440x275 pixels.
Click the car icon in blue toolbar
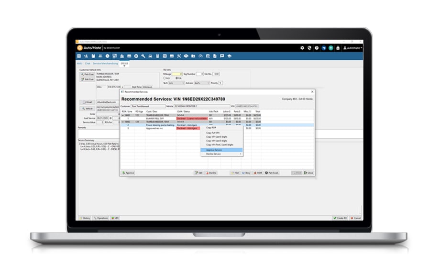pyautogui.click(x=150, y=56)
